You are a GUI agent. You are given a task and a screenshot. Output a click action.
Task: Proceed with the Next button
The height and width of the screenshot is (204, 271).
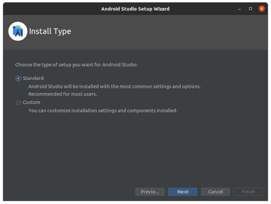tap(183, 192)
